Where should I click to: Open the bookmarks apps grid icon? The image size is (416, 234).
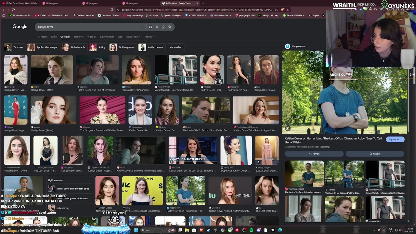point(3,15)
